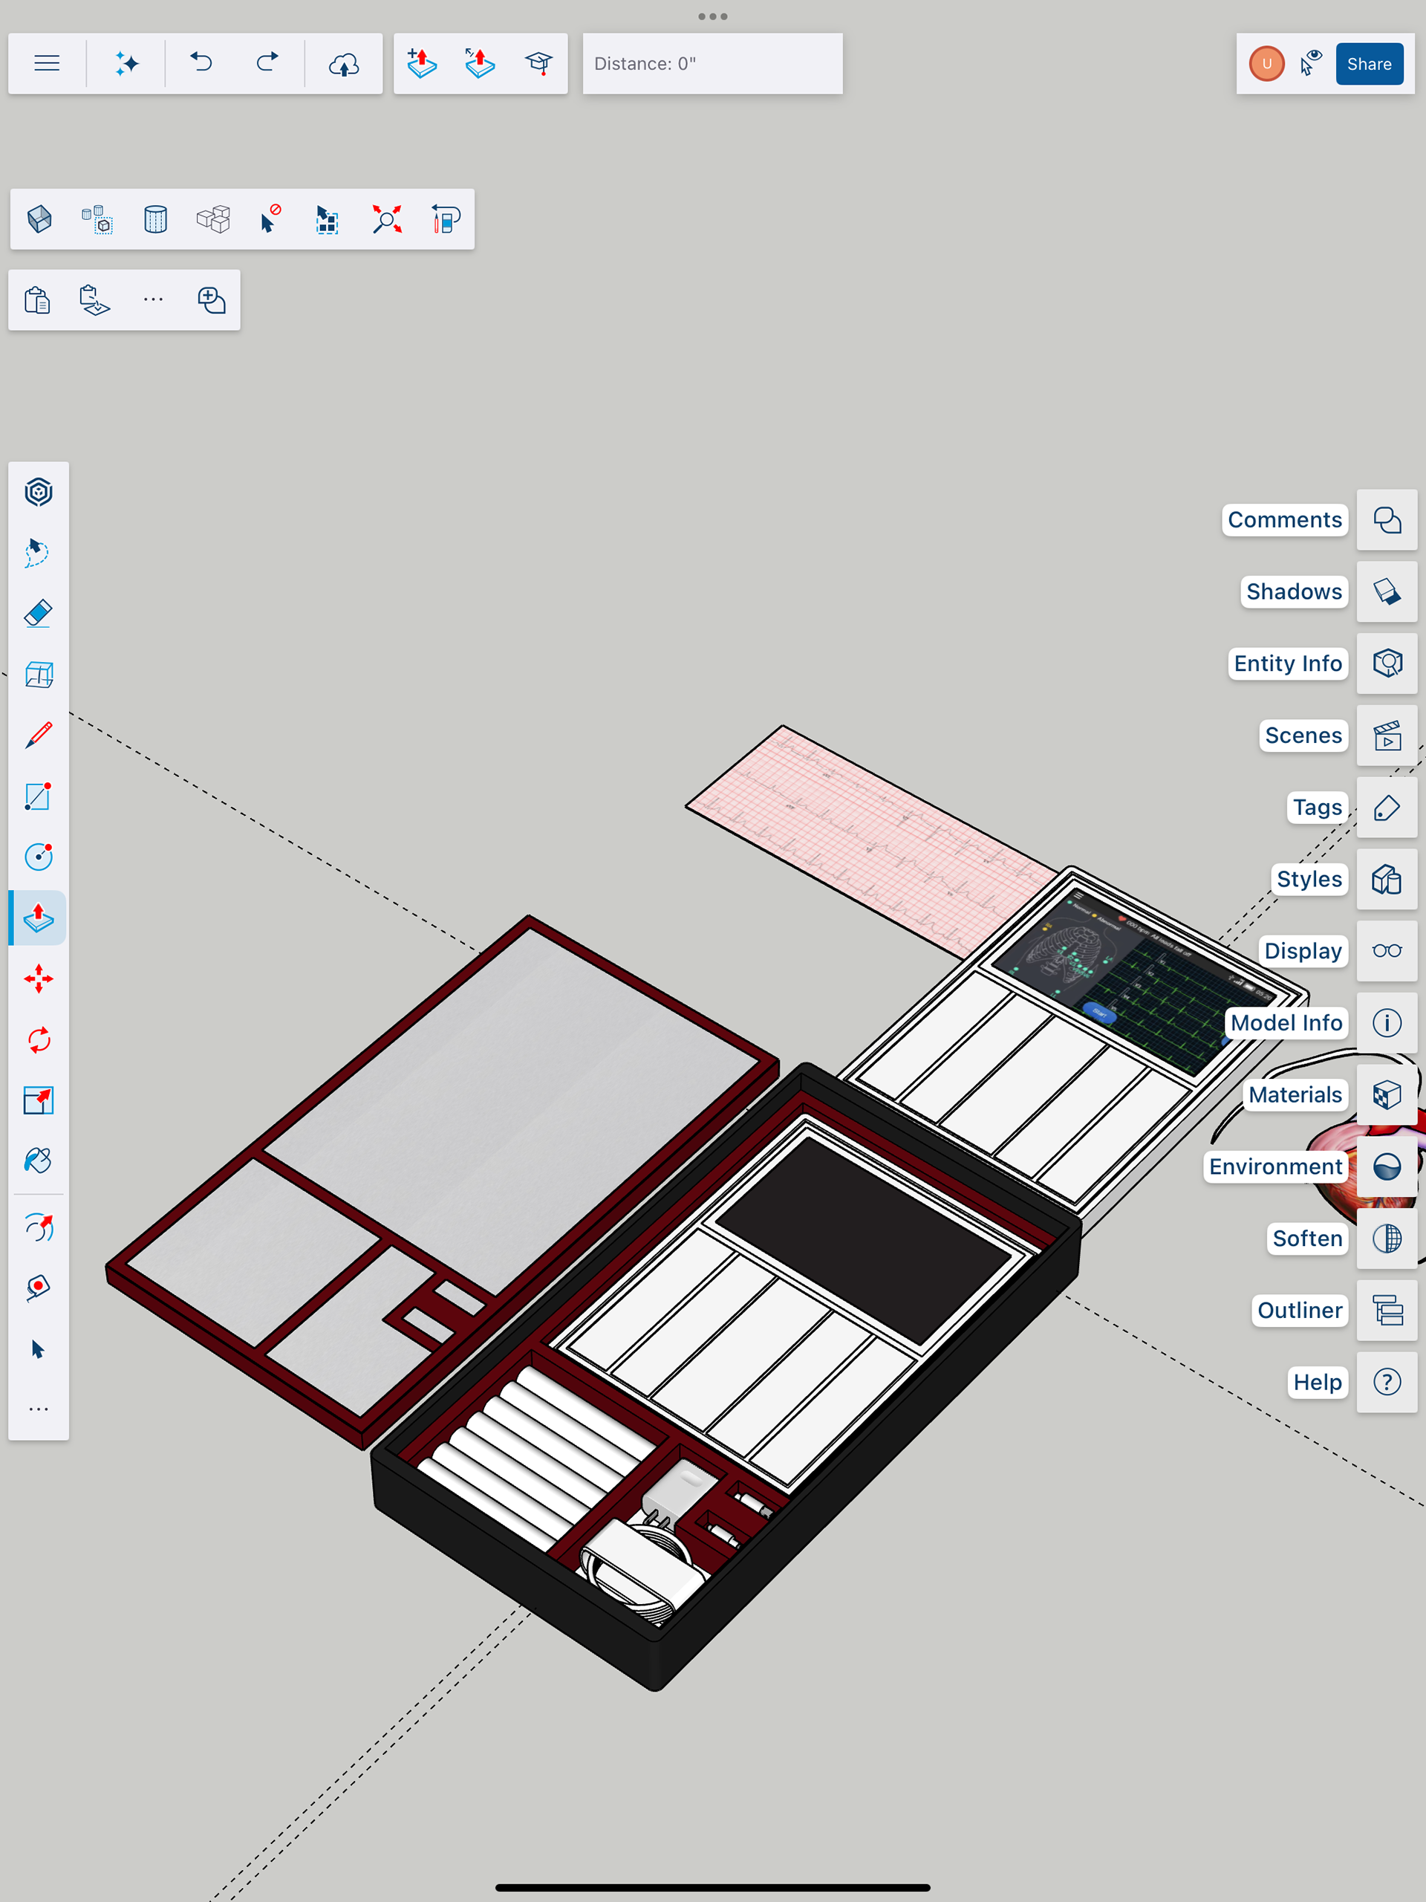Click the Undo arrow button
The height and width of the screenshot is (1902, 1426).
201,64
